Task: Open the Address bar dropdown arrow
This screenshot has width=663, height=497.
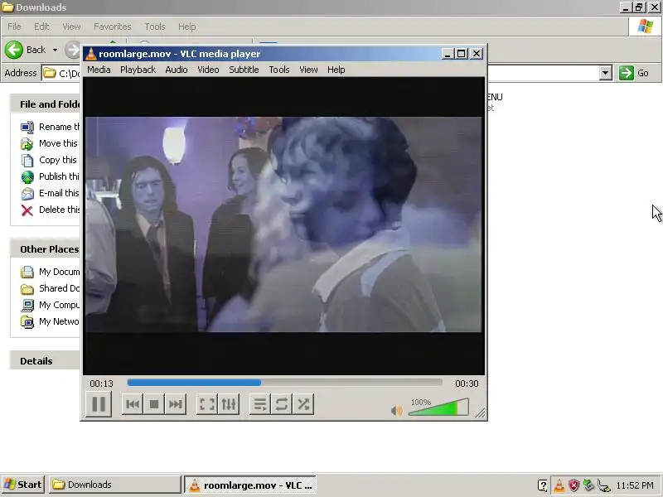Action: (606, 73)
